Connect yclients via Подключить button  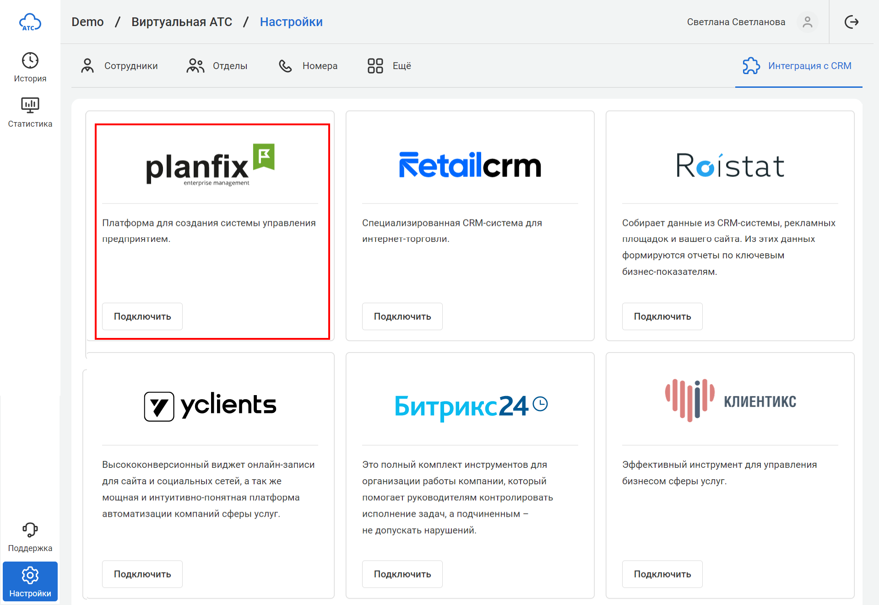click(x=142, y=574)
